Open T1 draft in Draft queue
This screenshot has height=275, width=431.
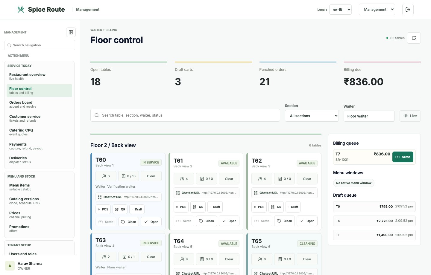[374, 235]
